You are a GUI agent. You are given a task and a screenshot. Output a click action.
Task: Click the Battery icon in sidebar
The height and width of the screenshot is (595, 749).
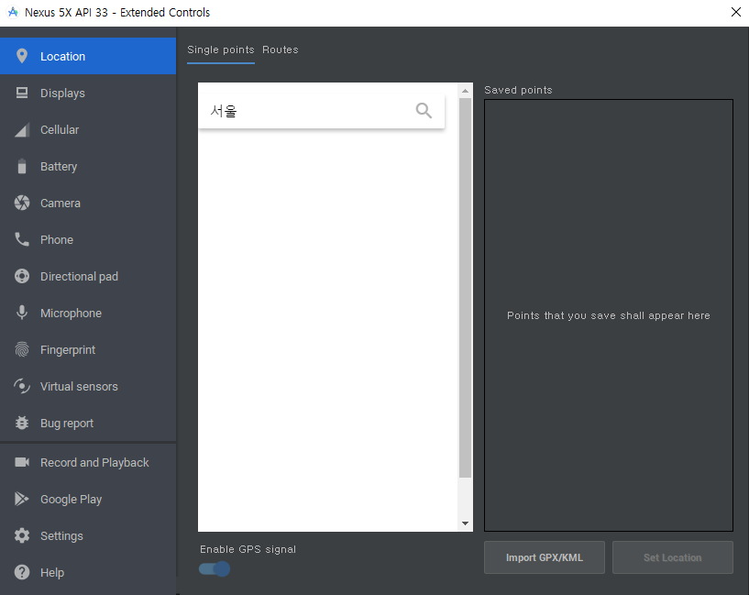coord(21,166)
